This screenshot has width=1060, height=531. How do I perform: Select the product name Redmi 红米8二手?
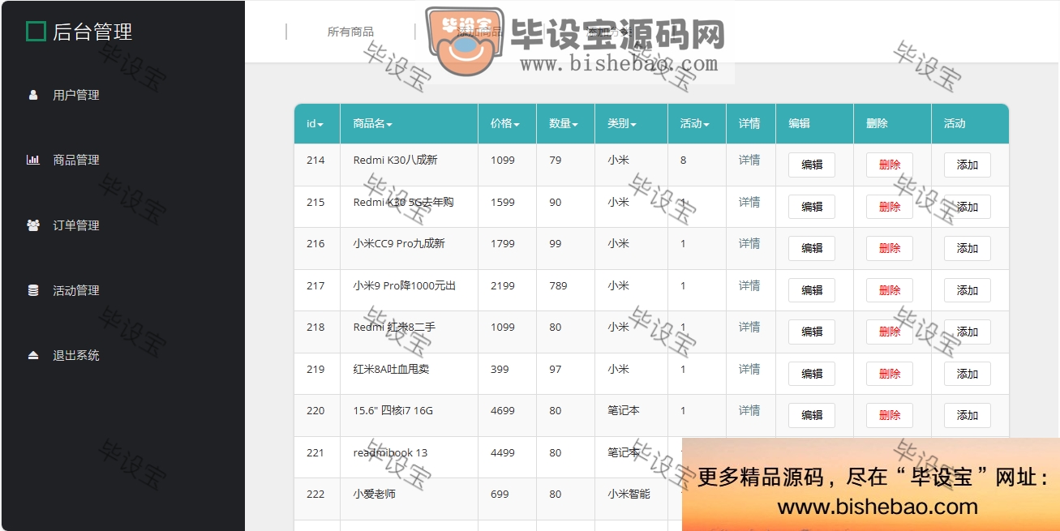pos(394,327)
